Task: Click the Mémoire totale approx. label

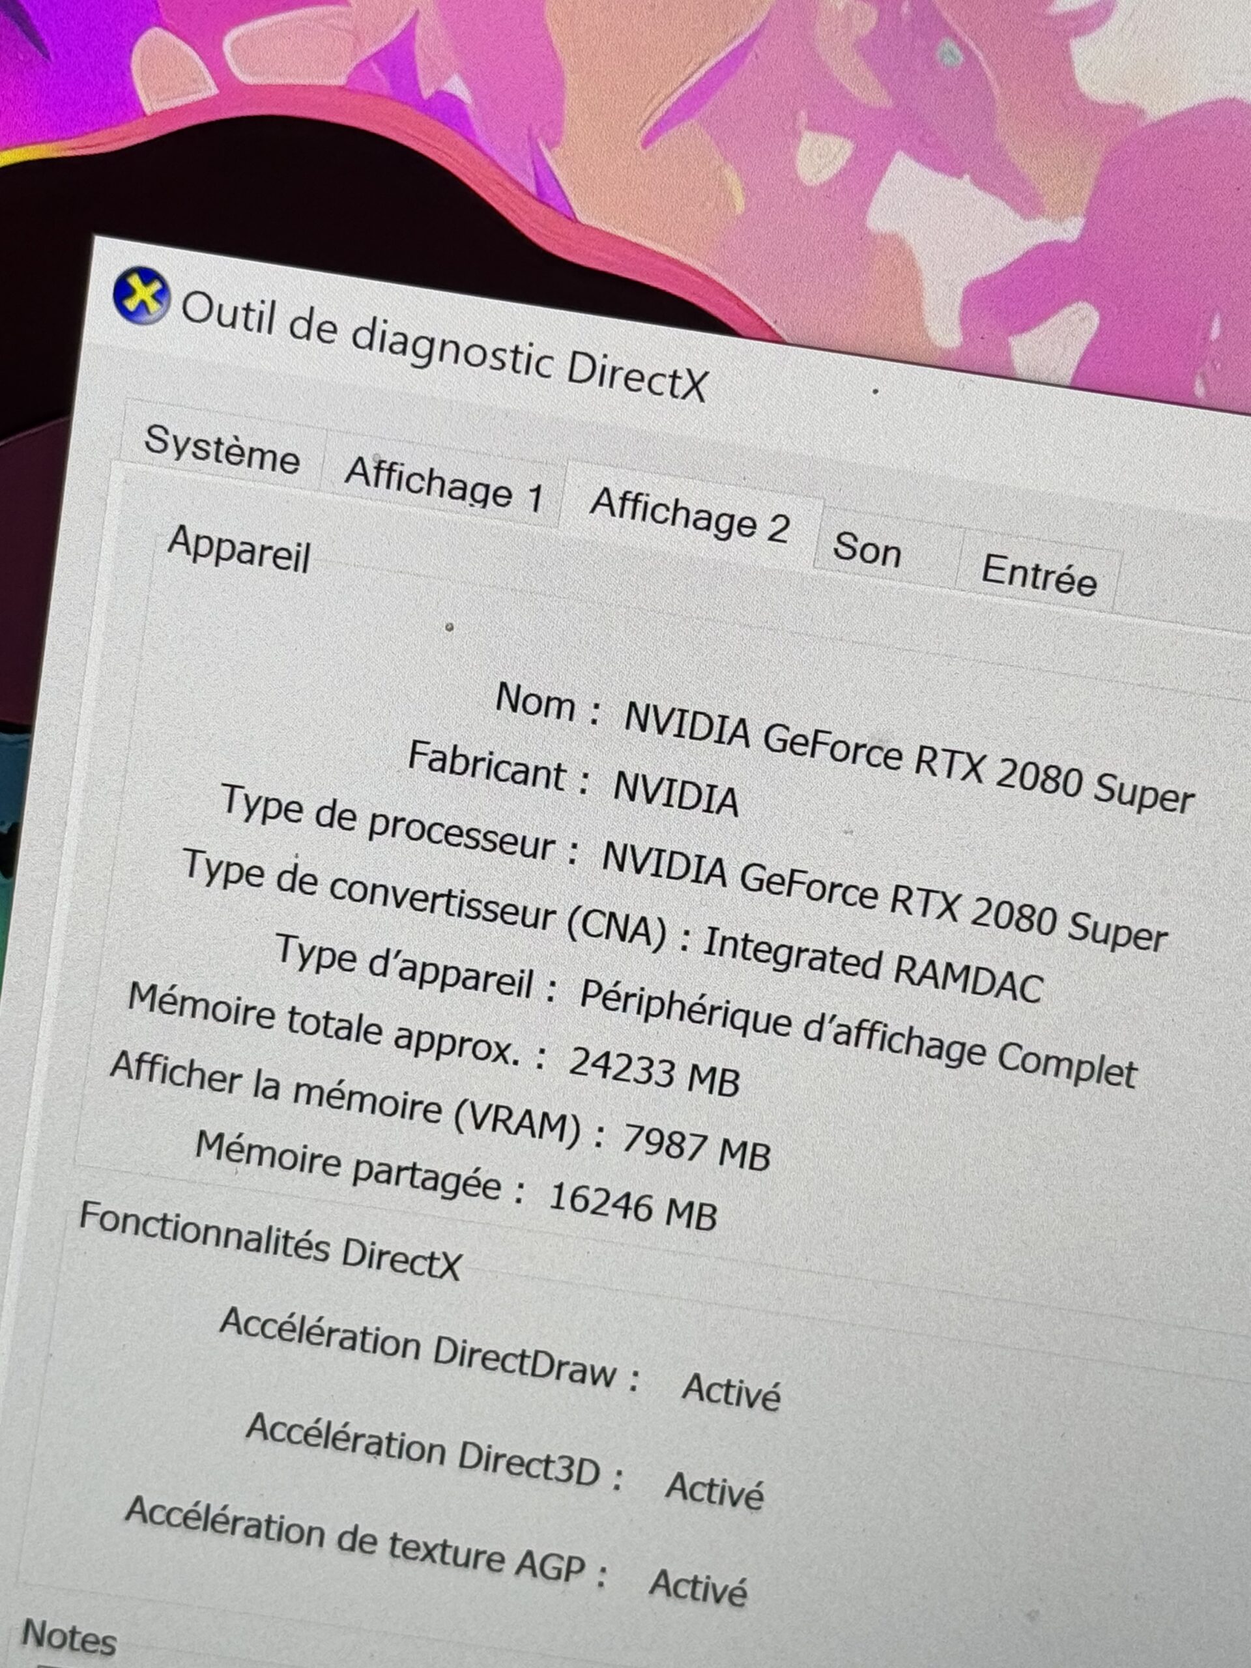Action: pos(336,1026)
